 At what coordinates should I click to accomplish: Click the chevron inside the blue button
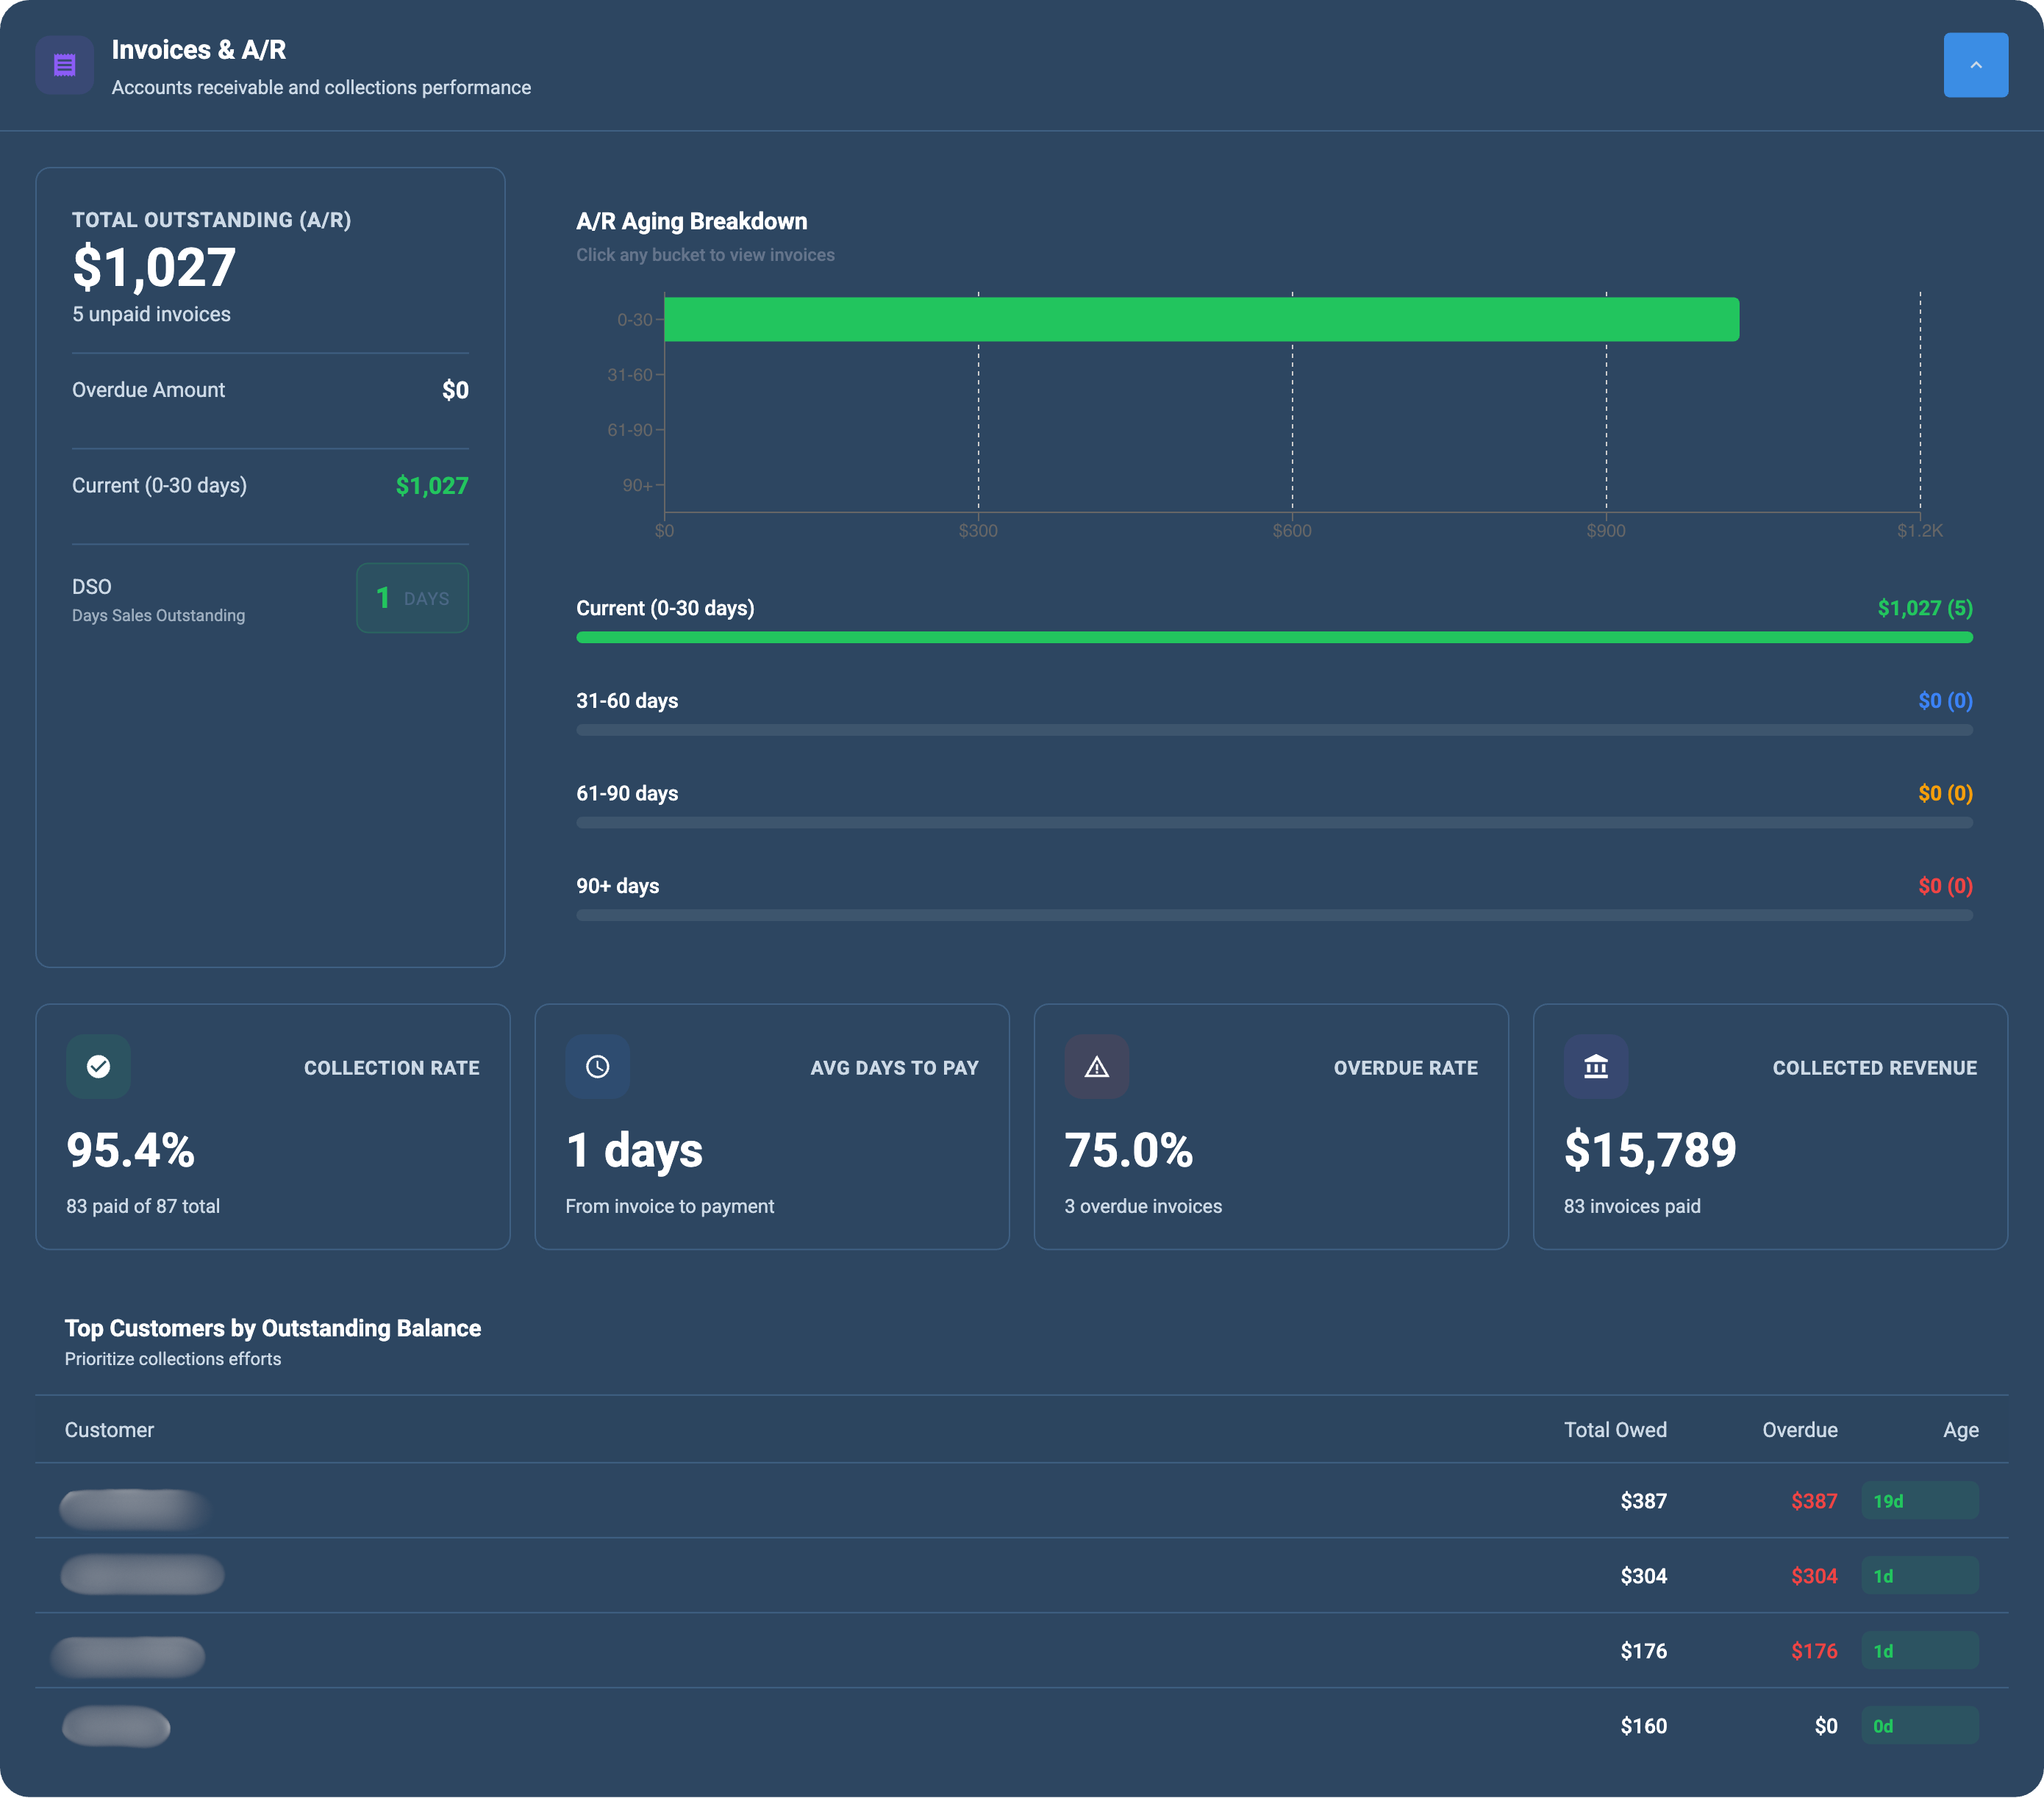[x=1975, y=64]
